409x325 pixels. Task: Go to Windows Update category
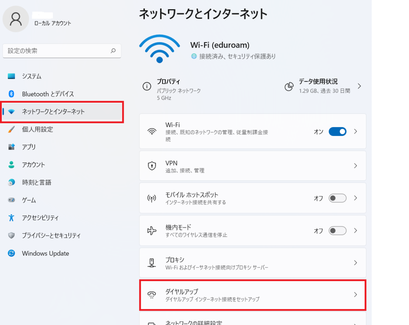click(62, 253)
